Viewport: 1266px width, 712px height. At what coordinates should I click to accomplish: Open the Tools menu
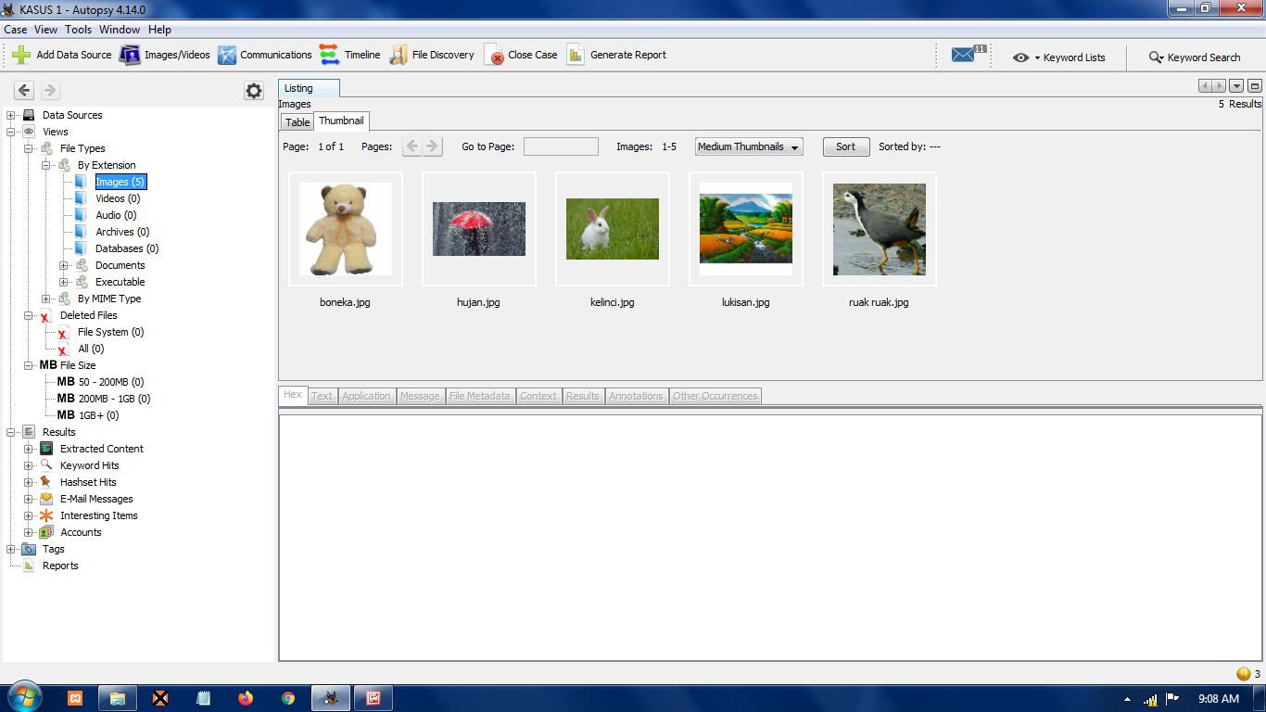(x=78, y=30)
